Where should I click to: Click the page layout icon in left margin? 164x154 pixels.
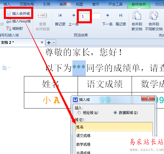coord(4,68)
